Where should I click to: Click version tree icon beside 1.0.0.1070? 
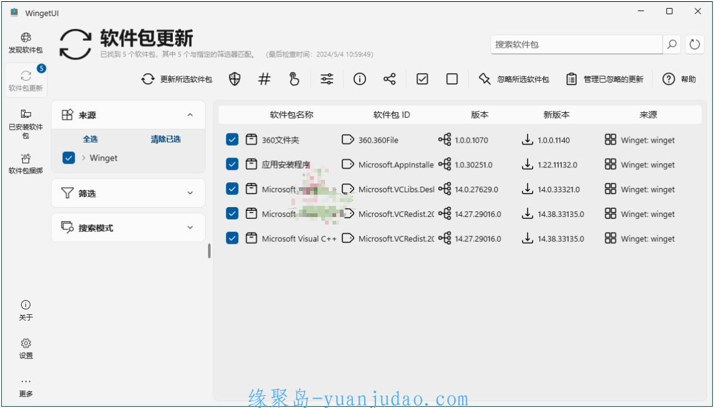pos(444,140)
